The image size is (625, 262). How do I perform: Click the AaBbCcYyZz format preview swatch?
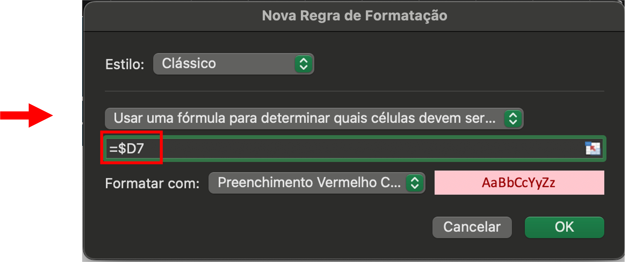tap(519, 183)
